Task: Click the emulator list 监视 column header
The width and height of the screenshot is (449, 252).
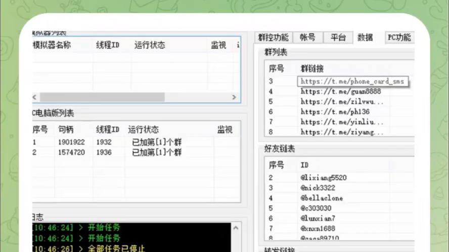Action: pos(218,45)
